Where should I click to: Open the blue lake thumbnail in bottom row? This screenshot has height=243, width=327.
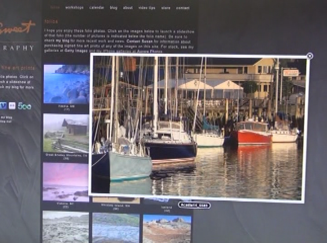(x=116, y=228)
